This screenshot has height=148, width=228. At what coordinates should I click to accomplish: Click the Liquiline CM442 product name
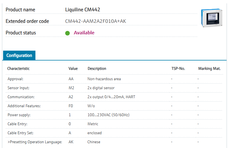(x=83, y=10)
